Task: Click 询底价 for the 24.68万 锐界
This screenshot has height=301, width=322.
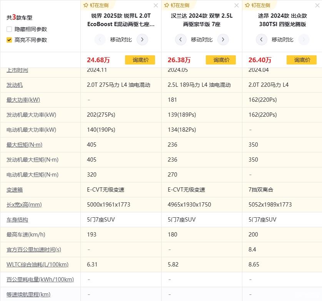Action: [x=140, y=60]
